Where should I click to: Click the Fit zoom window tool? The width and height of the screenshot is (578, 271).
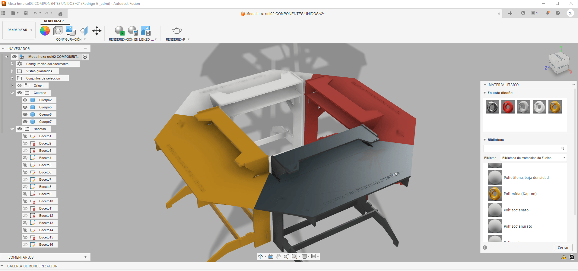point(294,256)
